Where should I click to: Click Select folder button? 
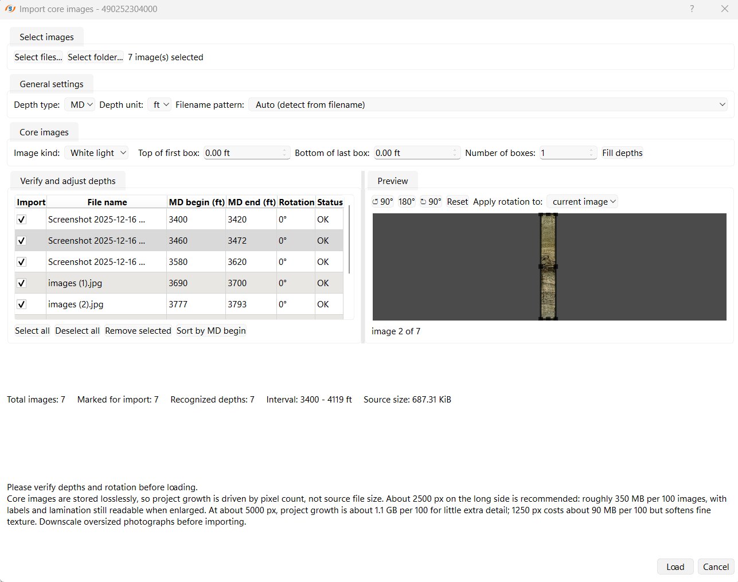95,57
